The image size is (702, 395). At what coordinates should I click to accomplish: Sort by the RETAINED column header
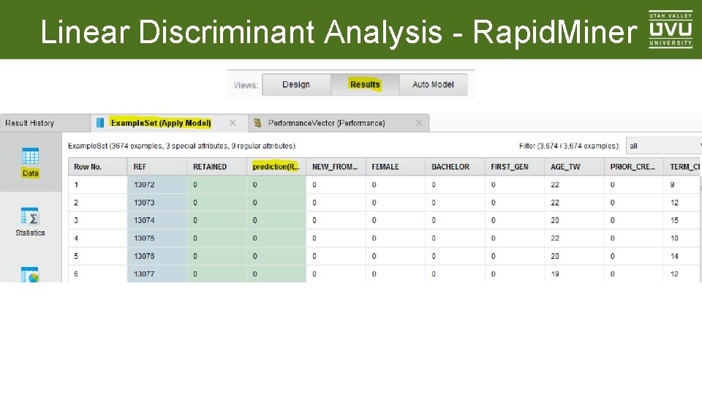click(x=216, y=167)
